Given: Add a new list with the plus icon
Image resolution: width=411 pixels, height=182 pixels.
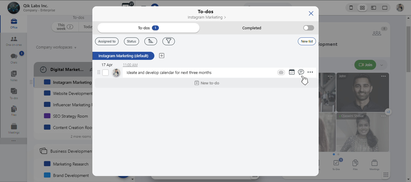Looking at the screenshot, I should (162, 56).
